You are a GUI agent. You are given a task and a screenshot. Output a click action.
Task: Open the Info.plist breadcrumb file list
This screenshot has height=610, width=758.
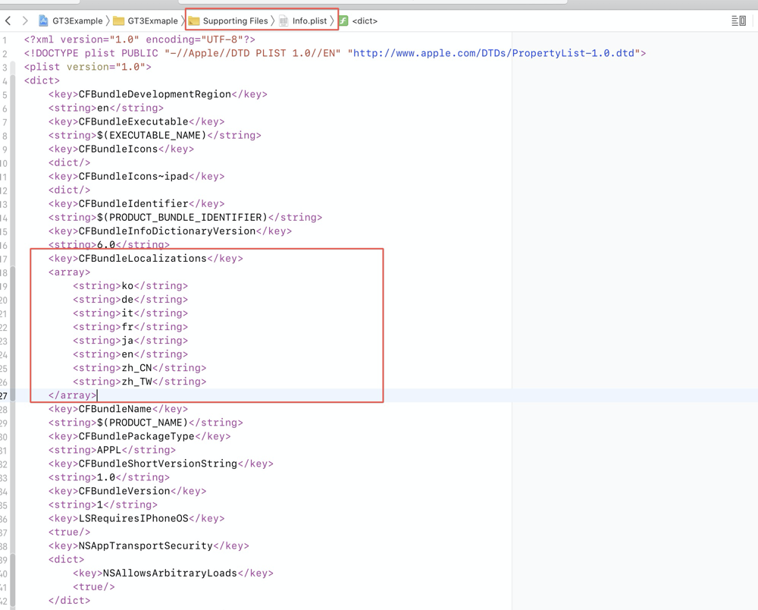click(x=309, y=21)
